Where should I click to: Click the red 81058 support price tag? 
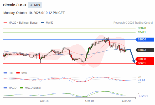145,59
